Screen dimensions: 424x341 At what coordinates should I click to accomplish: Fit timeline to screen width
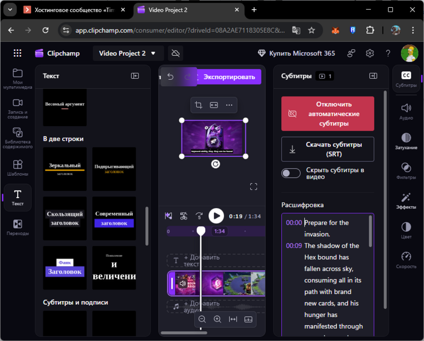(x=233, y=320)
